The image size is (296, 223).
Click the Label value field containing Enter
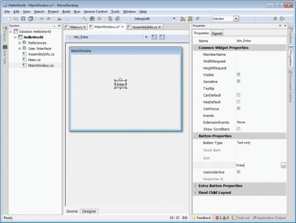[x=258, y=165]
